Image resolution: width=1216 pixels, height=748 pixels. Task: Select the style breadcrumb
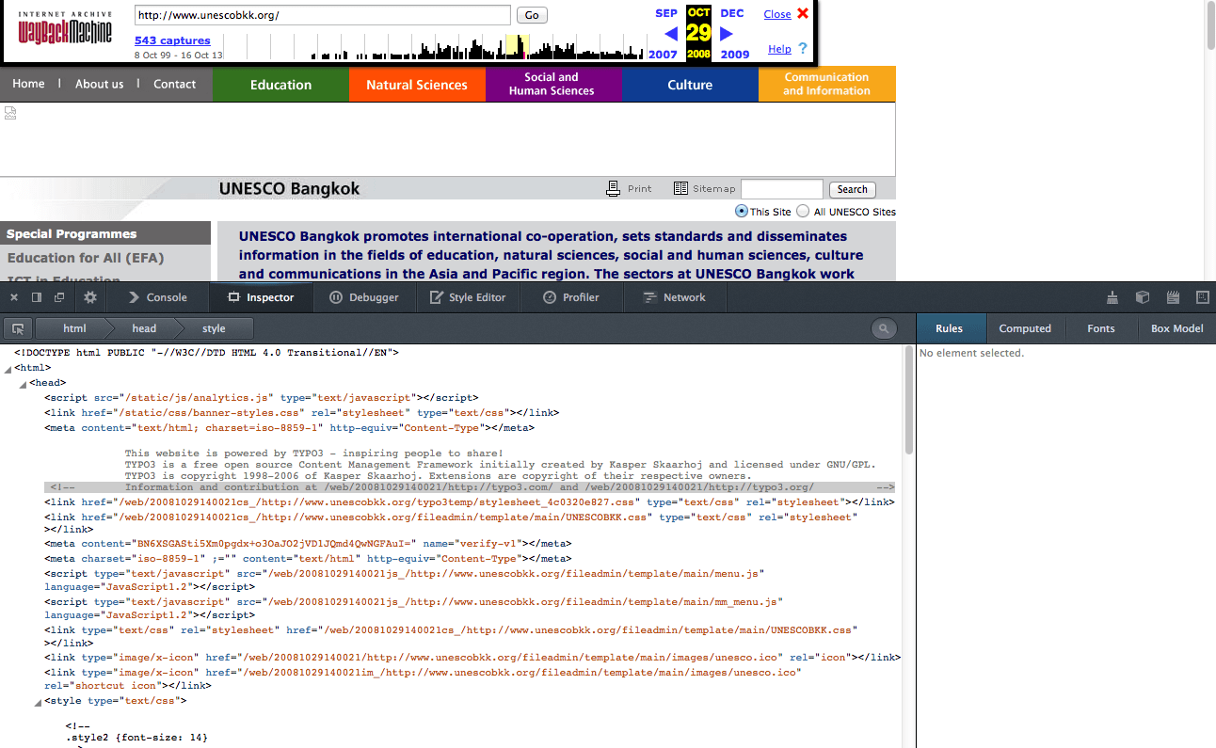(x=214, y=328)
